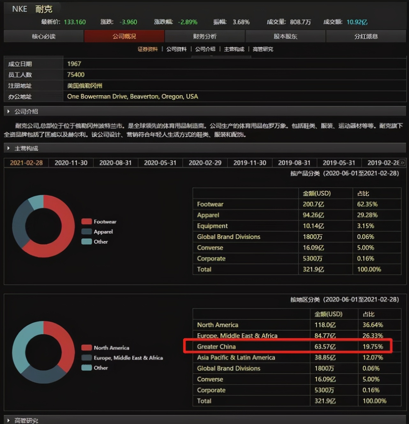Image resolution: width=409 pixels, height=424 pixels.
Task: Choose the 2020-08-31 report period tab
Action: tap(115, 163)
